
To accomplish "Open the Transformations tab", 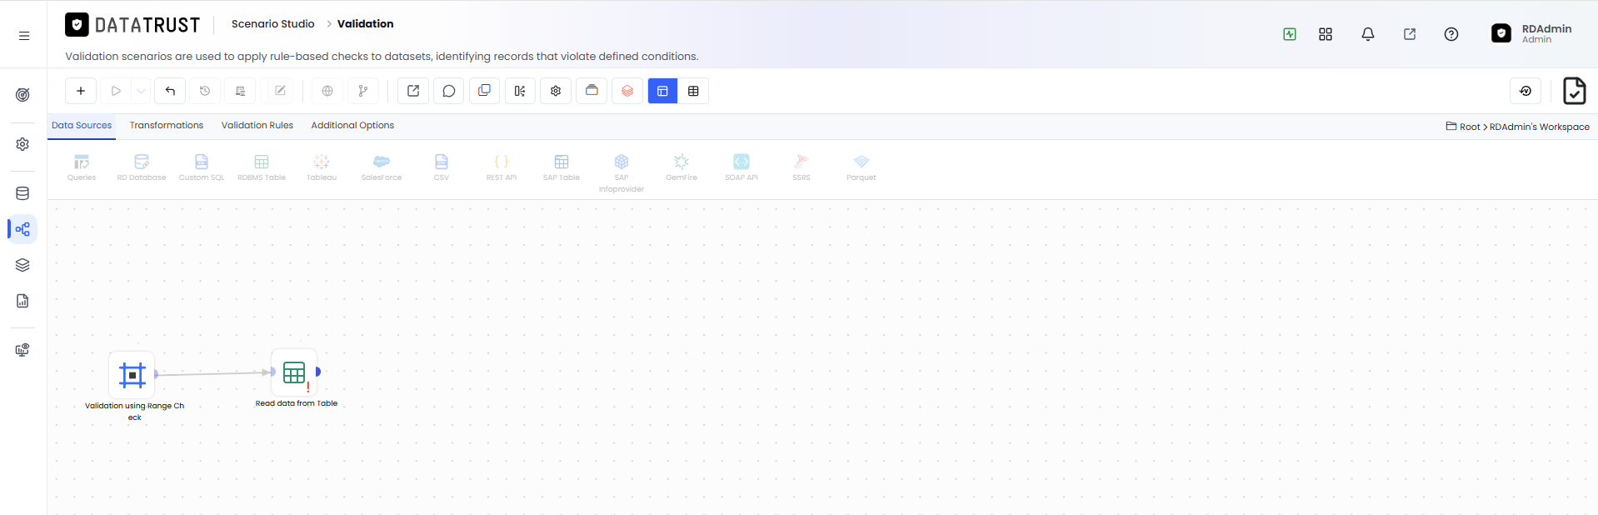I will (167, 126).
